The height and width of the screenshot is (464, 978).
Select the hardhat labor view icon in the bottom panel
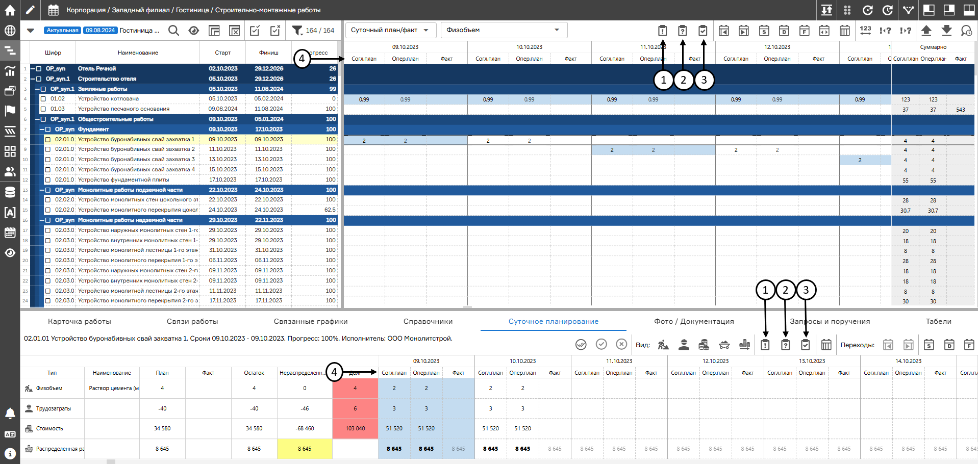684,345
